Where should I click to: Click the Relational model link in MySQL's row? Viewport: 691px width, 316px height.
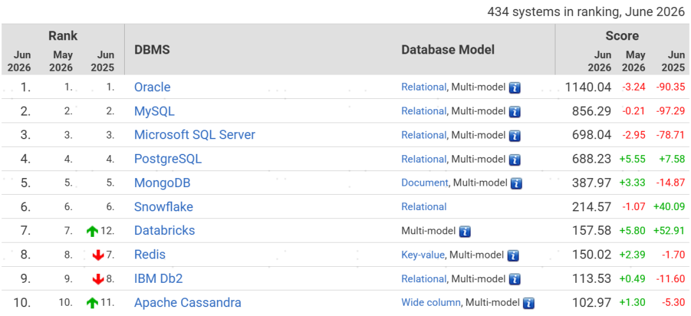(x=424, y=111)
